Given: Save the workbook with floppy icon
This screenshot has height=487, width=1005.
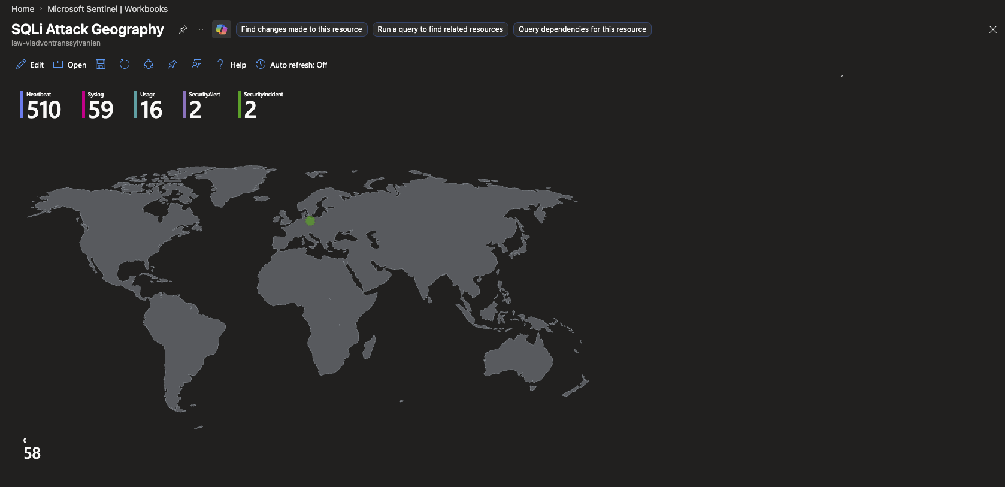Looking at the screenshot, I should point(101,64).
